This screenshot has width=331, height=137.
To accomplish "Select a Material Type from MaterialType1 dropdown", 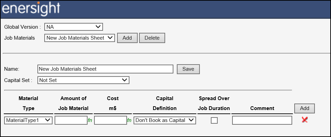I will click(x=28, y=120).
